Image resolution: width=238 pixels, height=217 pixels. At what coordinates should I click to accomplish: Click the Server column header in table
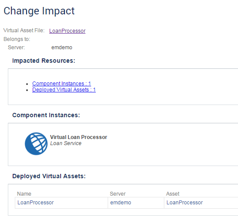point(118,194)
